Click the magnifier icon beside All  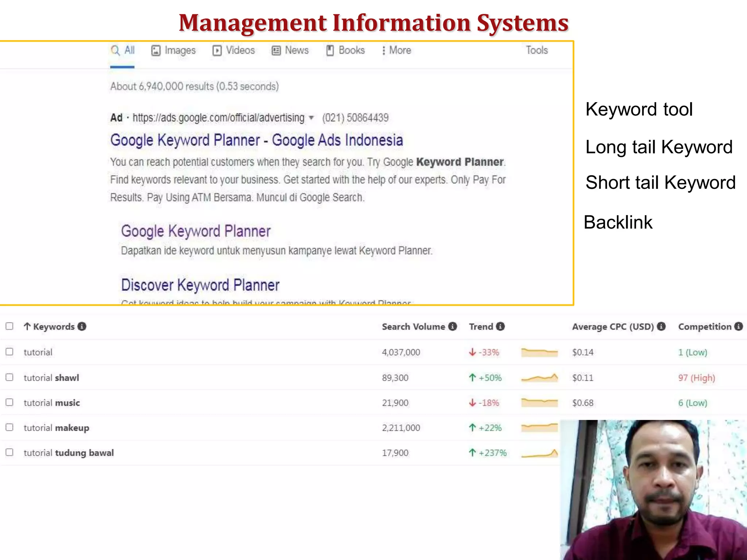click(x=115, y=50)
